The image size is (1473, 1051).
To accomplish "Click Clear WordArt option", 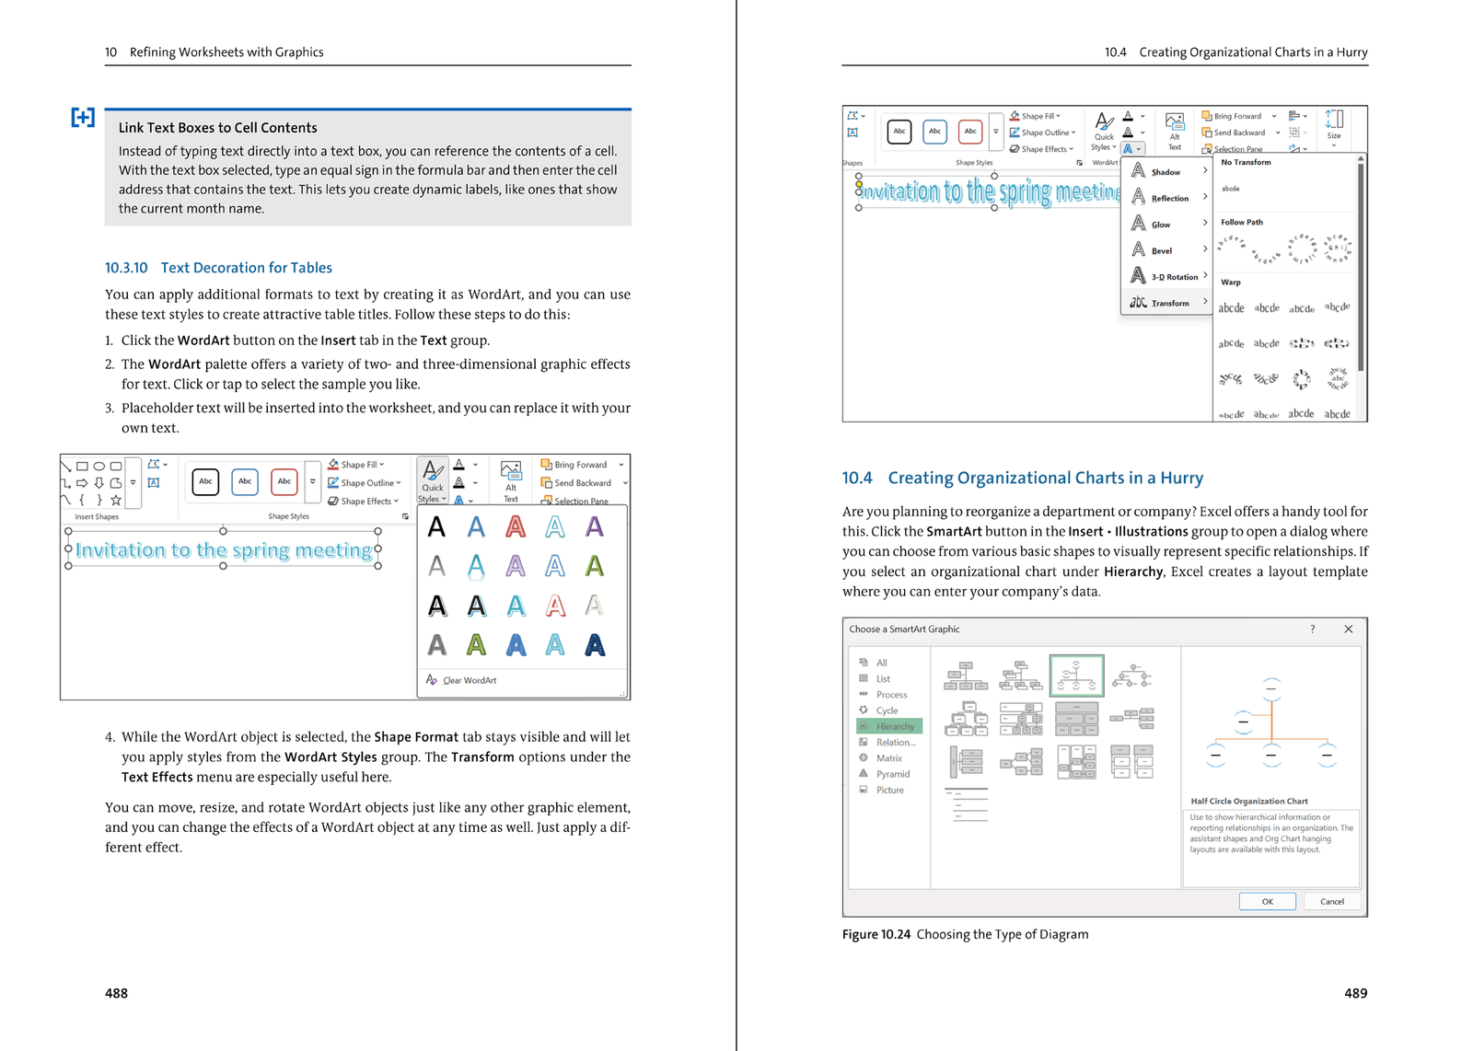I will (x=461, y=680).
